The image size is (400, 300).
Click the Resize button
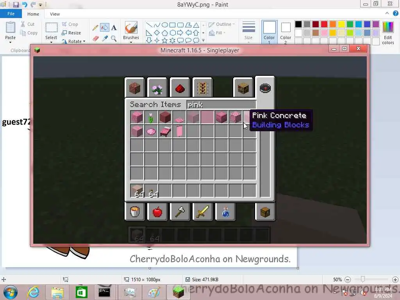(71, 33)
